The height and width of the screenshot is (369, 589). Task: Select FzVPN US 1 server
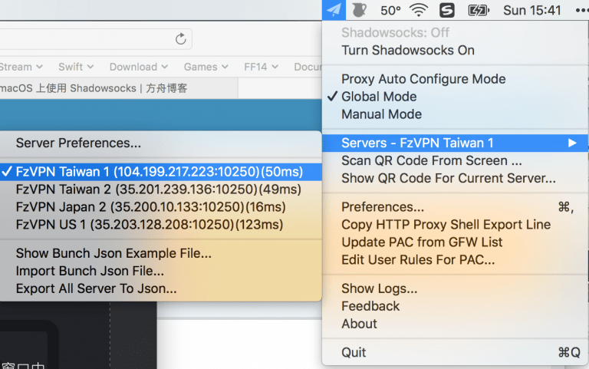(x=161, y=225)
